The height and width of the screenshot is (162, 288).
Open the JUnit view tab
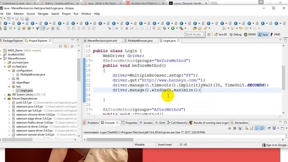click(160, 123)
